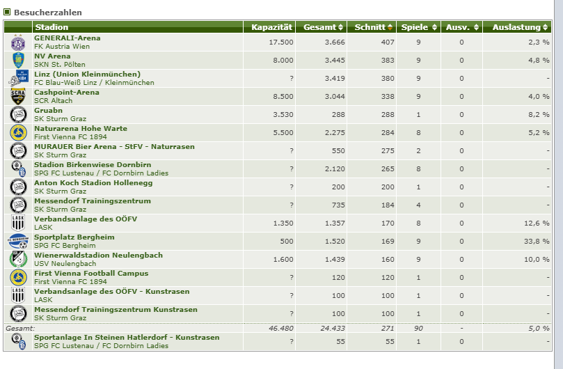This screenshot has width=563, height=369.
Task: Click the SKN St. Pölten club crest
Action: [x=18, y=61]
